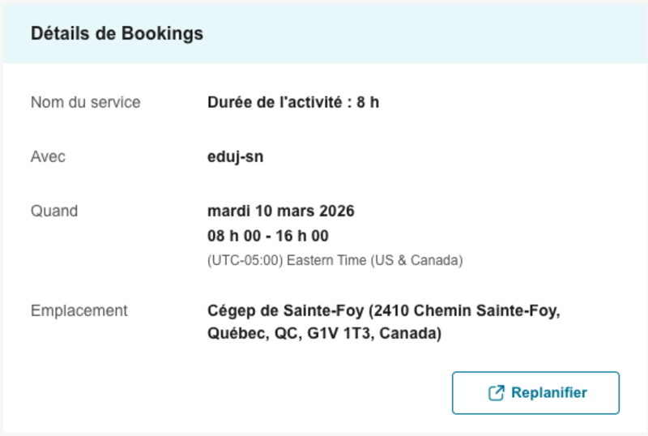Viewport: 648px width, 436px height.
Task: Click the external-link icon inside Replanifier
Action: tap(496, 393)
